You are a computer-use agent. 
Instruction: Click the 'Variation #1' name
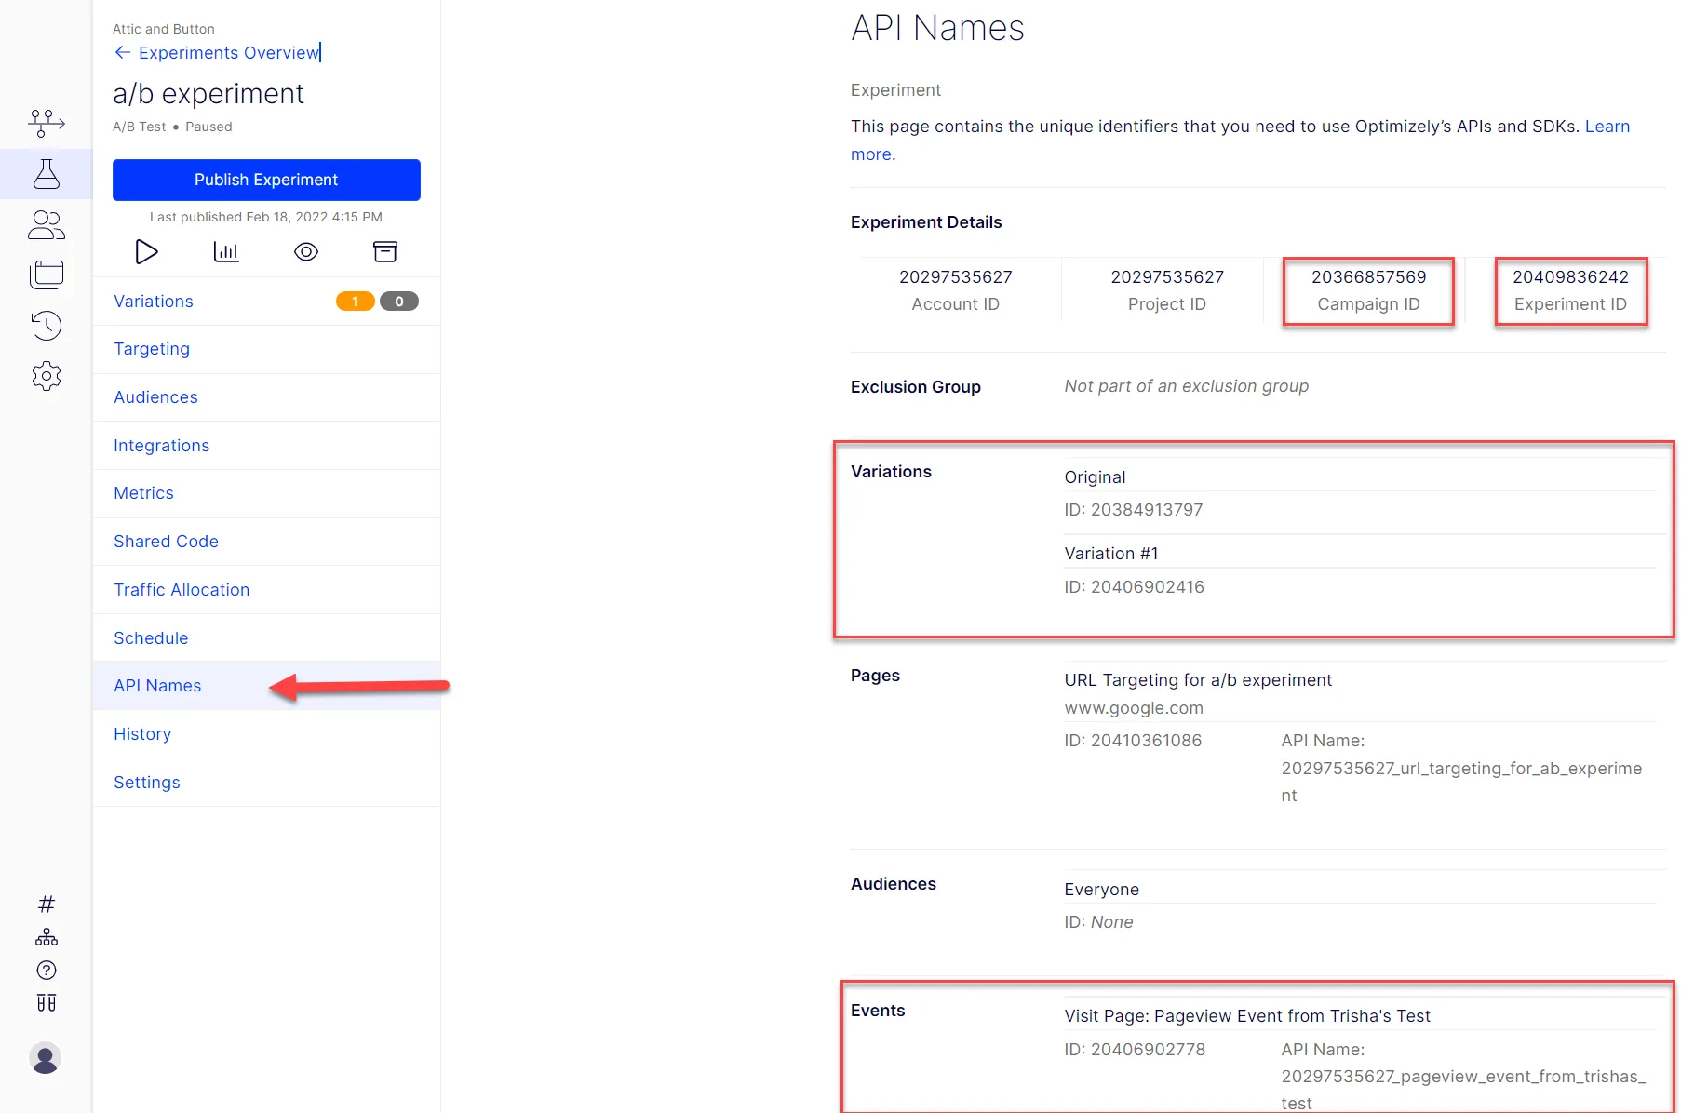point(1111,554)
